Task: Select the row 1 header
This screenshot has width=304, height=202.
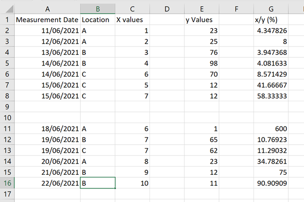Action: point(7,20)
